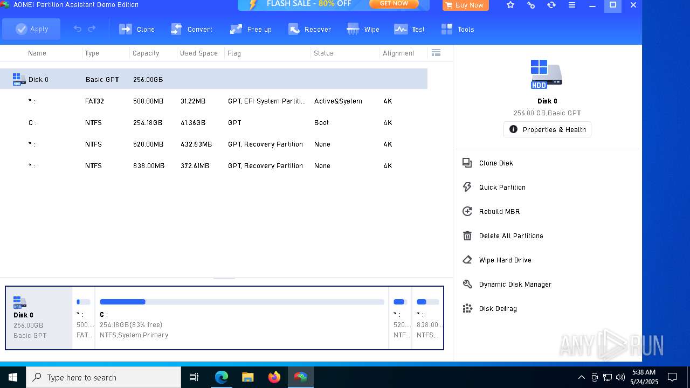The image size is (690, 388).
Task: Sort by the Name column header
Action: [37, 53]
